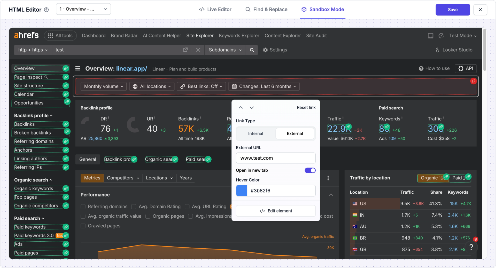496x268 pixels.
Task: Open the All locations dropdown
Action: [x=152, y=86]
